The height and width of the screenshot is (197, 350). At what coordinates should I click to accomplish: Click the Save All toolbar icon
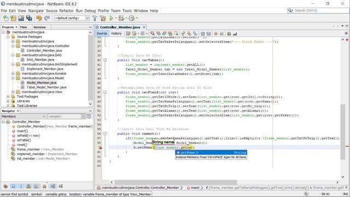point(29,18)
